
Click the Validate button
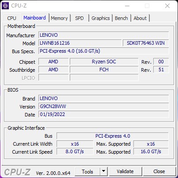[x=125, y=171]
